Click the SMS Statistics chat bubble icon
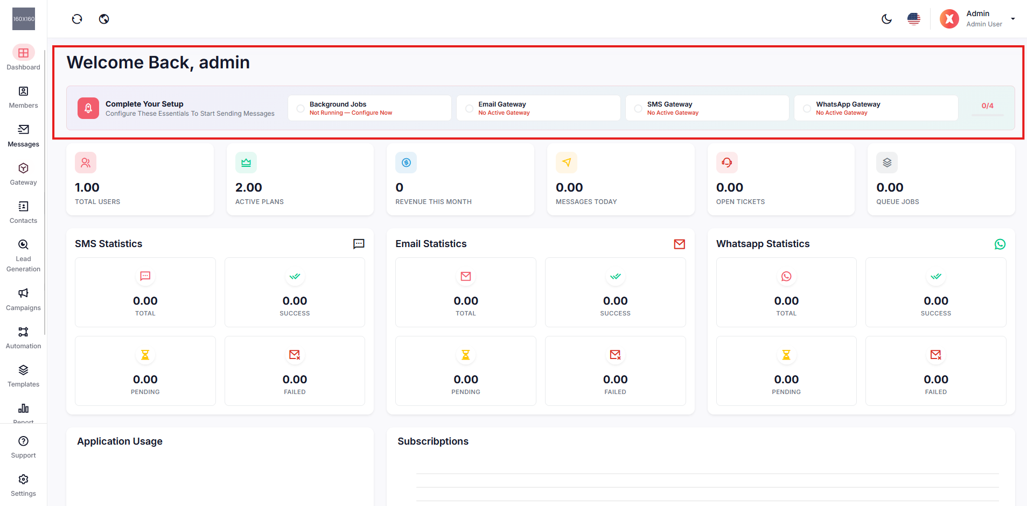1027x506 pixels. click(359, 244)
